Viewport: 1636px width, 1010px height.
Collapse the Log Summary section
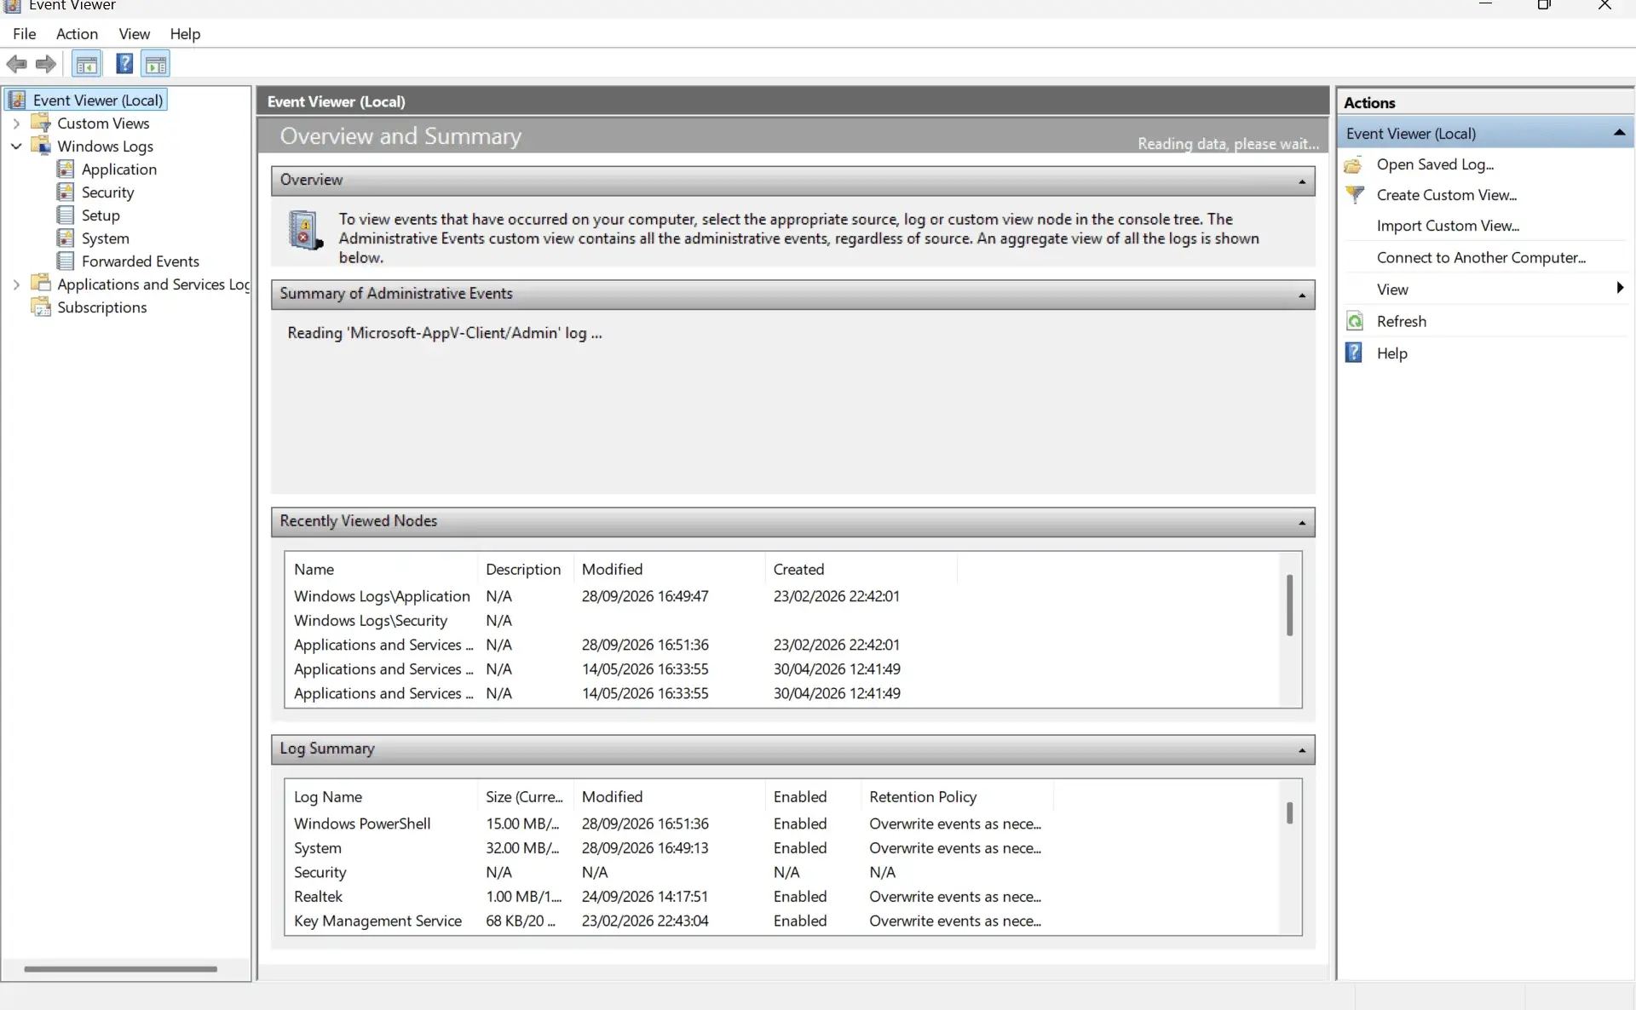pyautogui.click(x=1302, y=750)
